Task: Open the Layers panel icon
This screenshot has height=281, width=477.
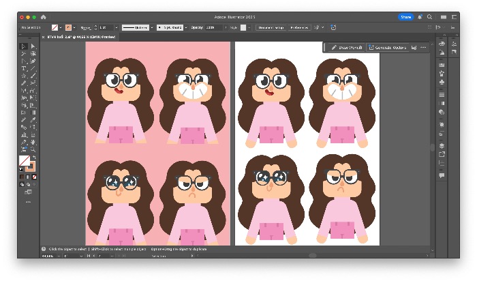Action: pos(442,145)
